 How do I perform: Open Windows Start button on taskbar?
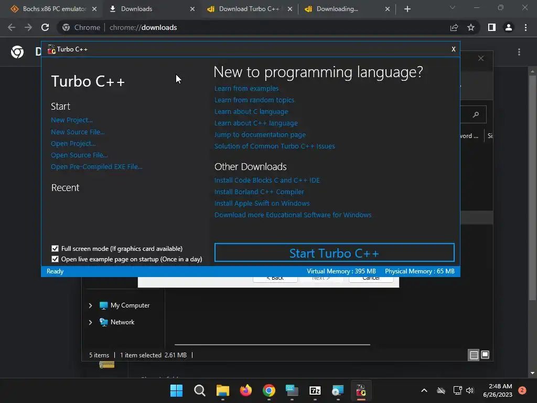[176, 390]
